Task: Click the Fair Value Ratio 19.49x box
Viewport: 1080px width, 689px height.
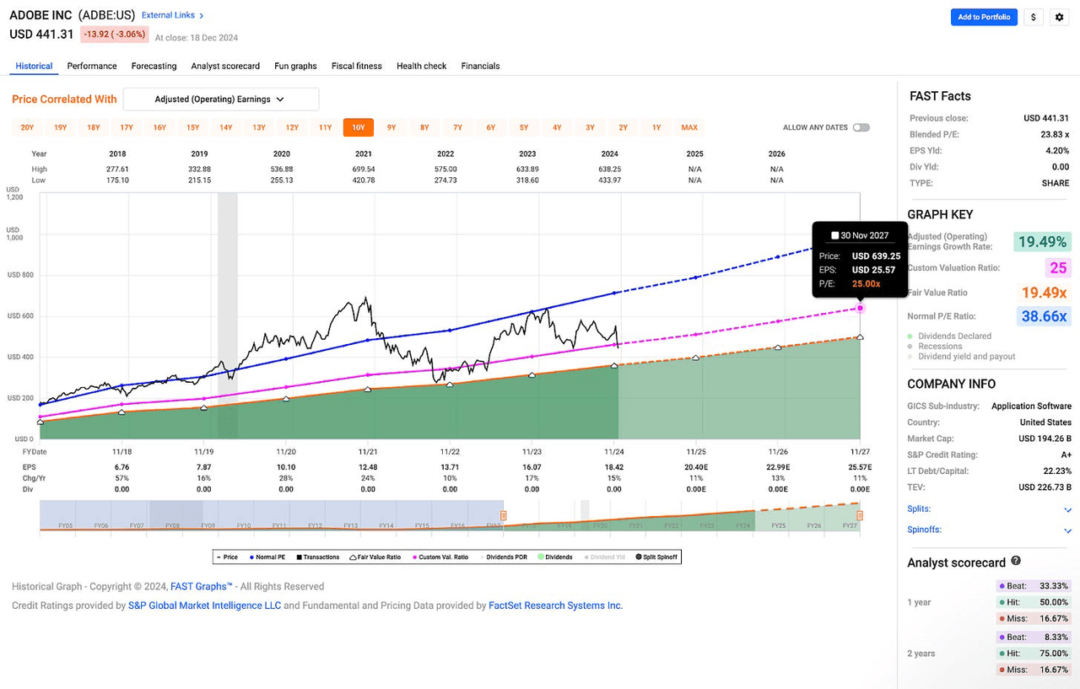Action: (x=1044, y=292)
